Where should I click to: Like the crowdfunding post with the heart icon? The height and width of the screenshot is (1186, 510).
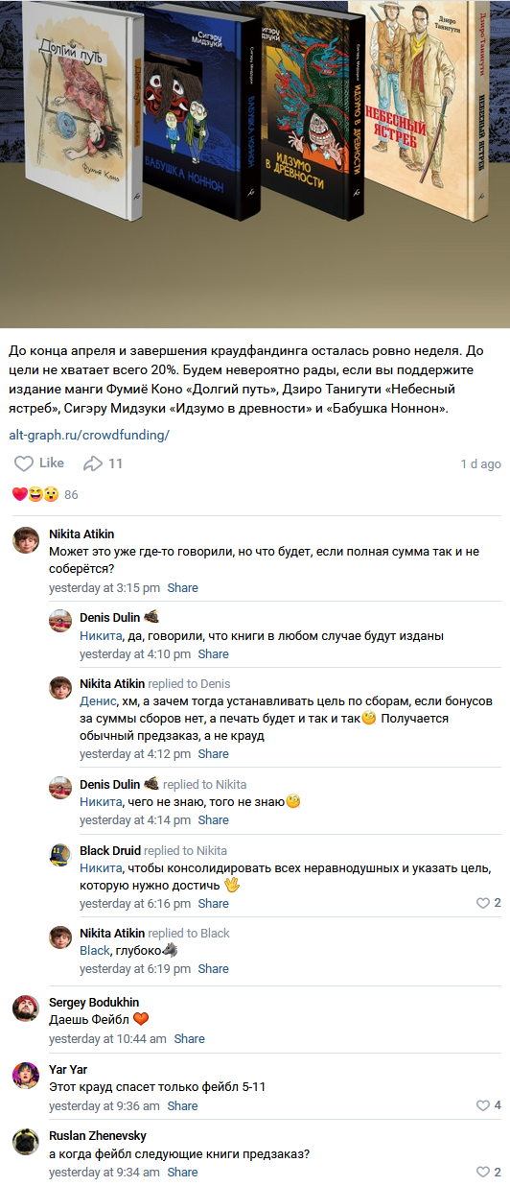[x=39, y=463]
